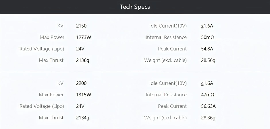Select the 28.36g weight value
This screenshot has height=129, width=270.
pyautogui.click(x=208, y=118)
